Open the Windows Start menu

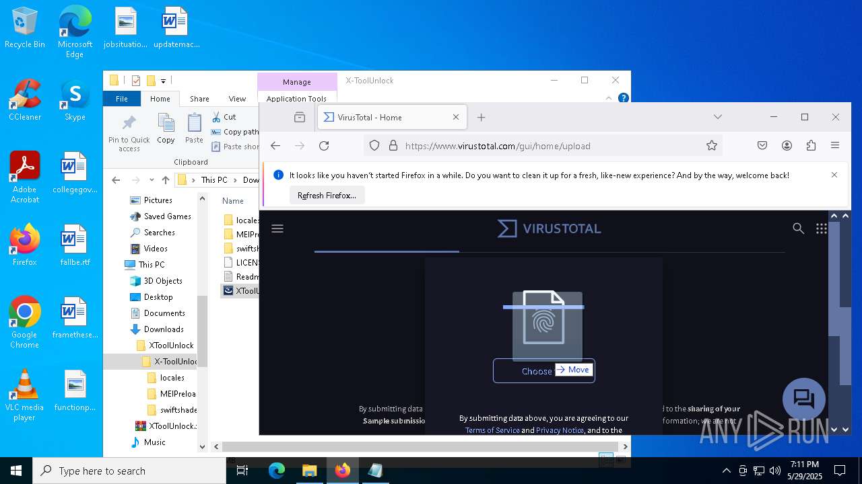16,471
